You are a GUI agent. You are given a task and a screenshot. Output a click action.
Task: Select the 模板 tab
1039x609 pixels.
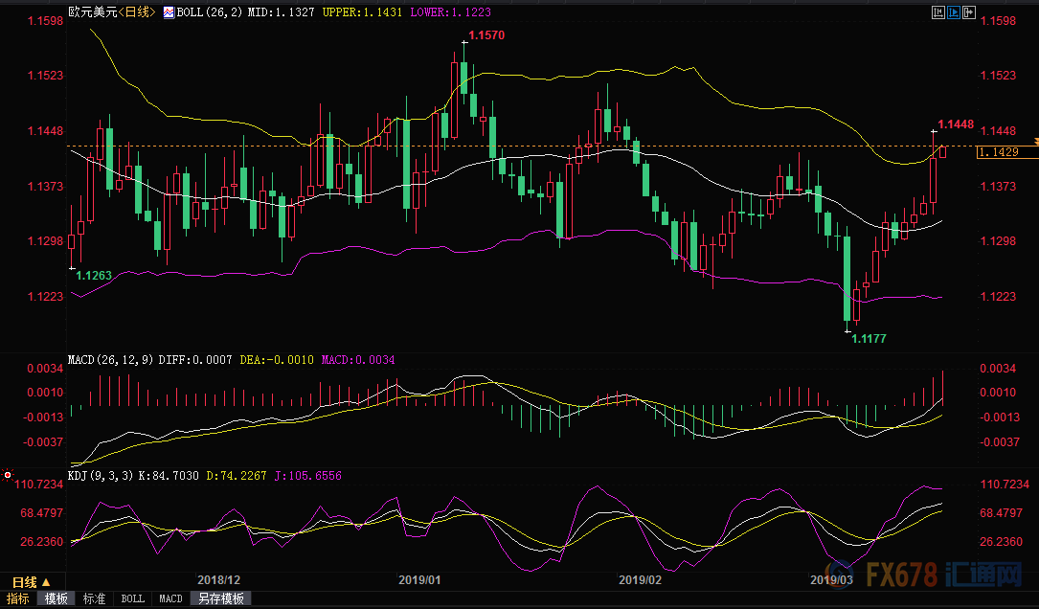point(56,598)
